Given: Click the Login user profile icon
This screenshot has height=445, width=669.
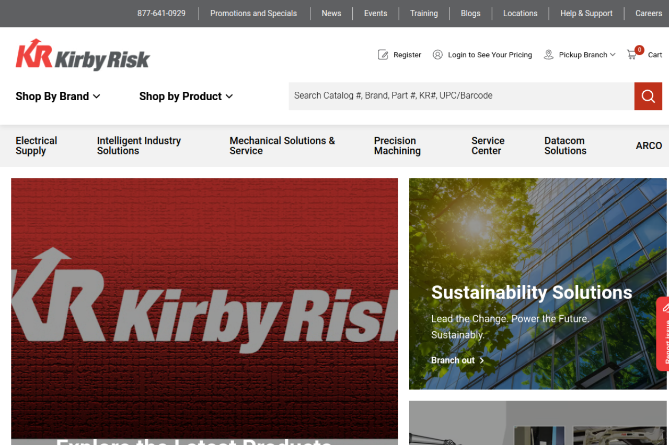Looking at the screenshot, I should pos(437,55).
